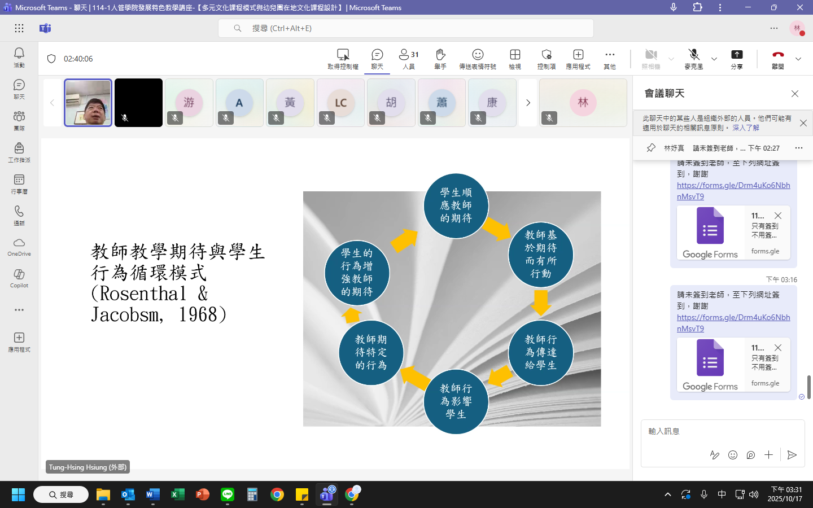Viewport: 813px width, 508px height.
Task: Show next participants with right chevron
Action: [528, 103]
